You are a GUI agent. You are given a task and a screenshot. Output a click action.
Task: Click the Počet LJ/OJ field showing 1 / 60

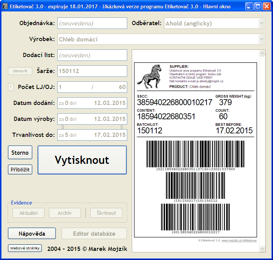point(92,87)
